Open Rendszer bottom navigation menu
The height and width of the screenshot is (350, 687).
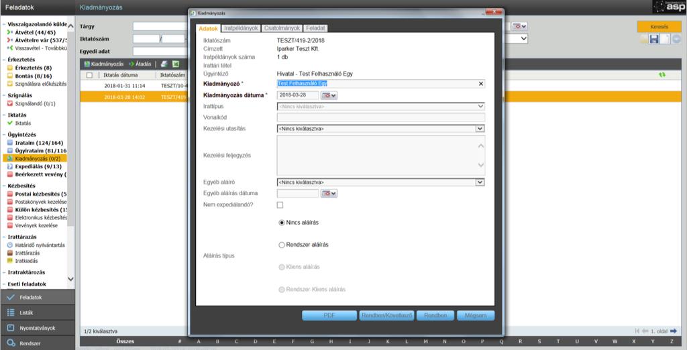coord(38,343)
